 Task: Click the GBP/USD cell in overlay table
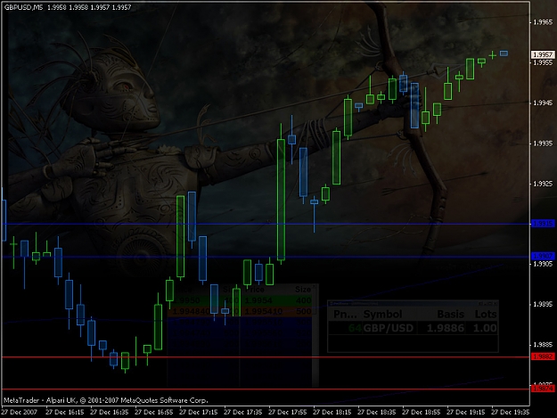[x=389, y=328]
